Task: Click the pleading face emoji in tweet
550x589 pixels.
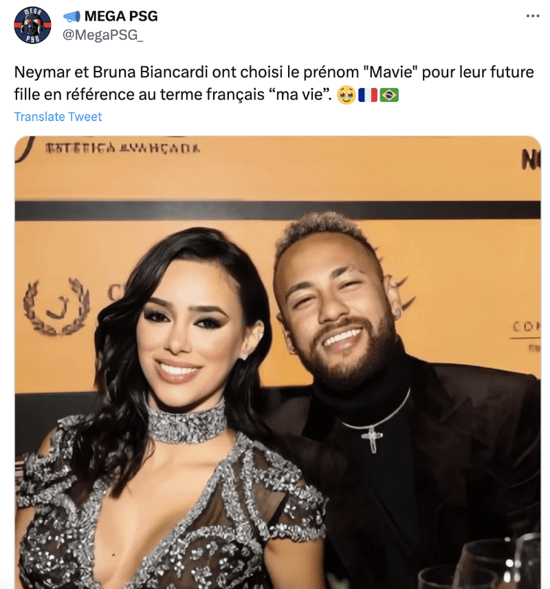Action: (x=346, y=95)
